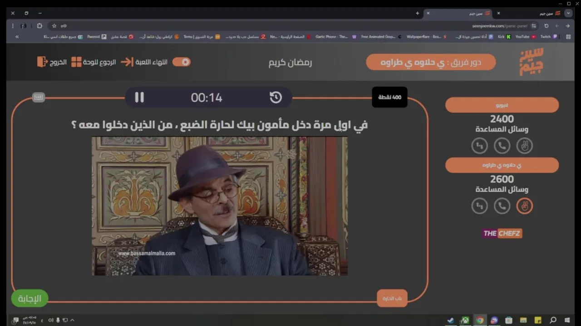Use first team's call-a-friend lifeline
Screen dimensions: 581x326
coord(502,146)
